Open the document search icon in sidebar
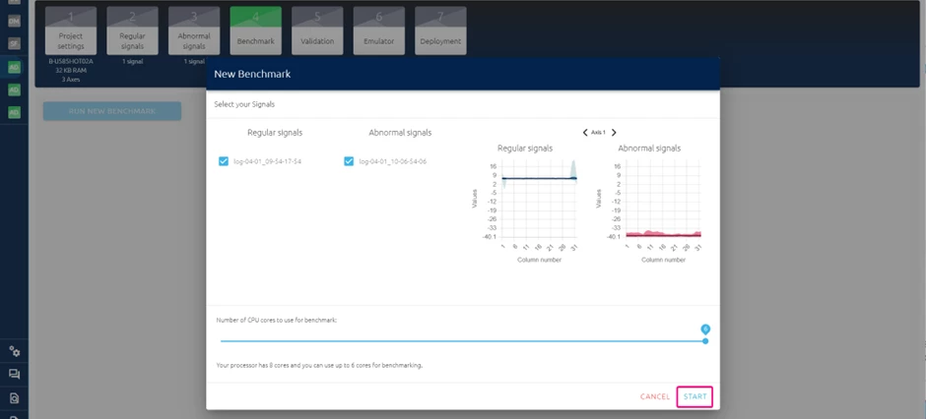This screenshot has width=926, height=419. coord(14,397)
